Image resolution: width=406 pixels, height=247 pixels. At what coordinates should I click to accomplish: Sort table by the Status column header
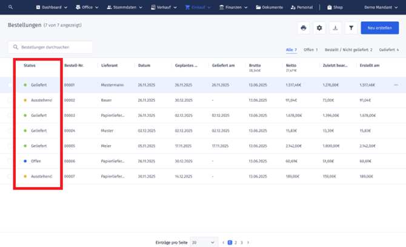(30, 65)
